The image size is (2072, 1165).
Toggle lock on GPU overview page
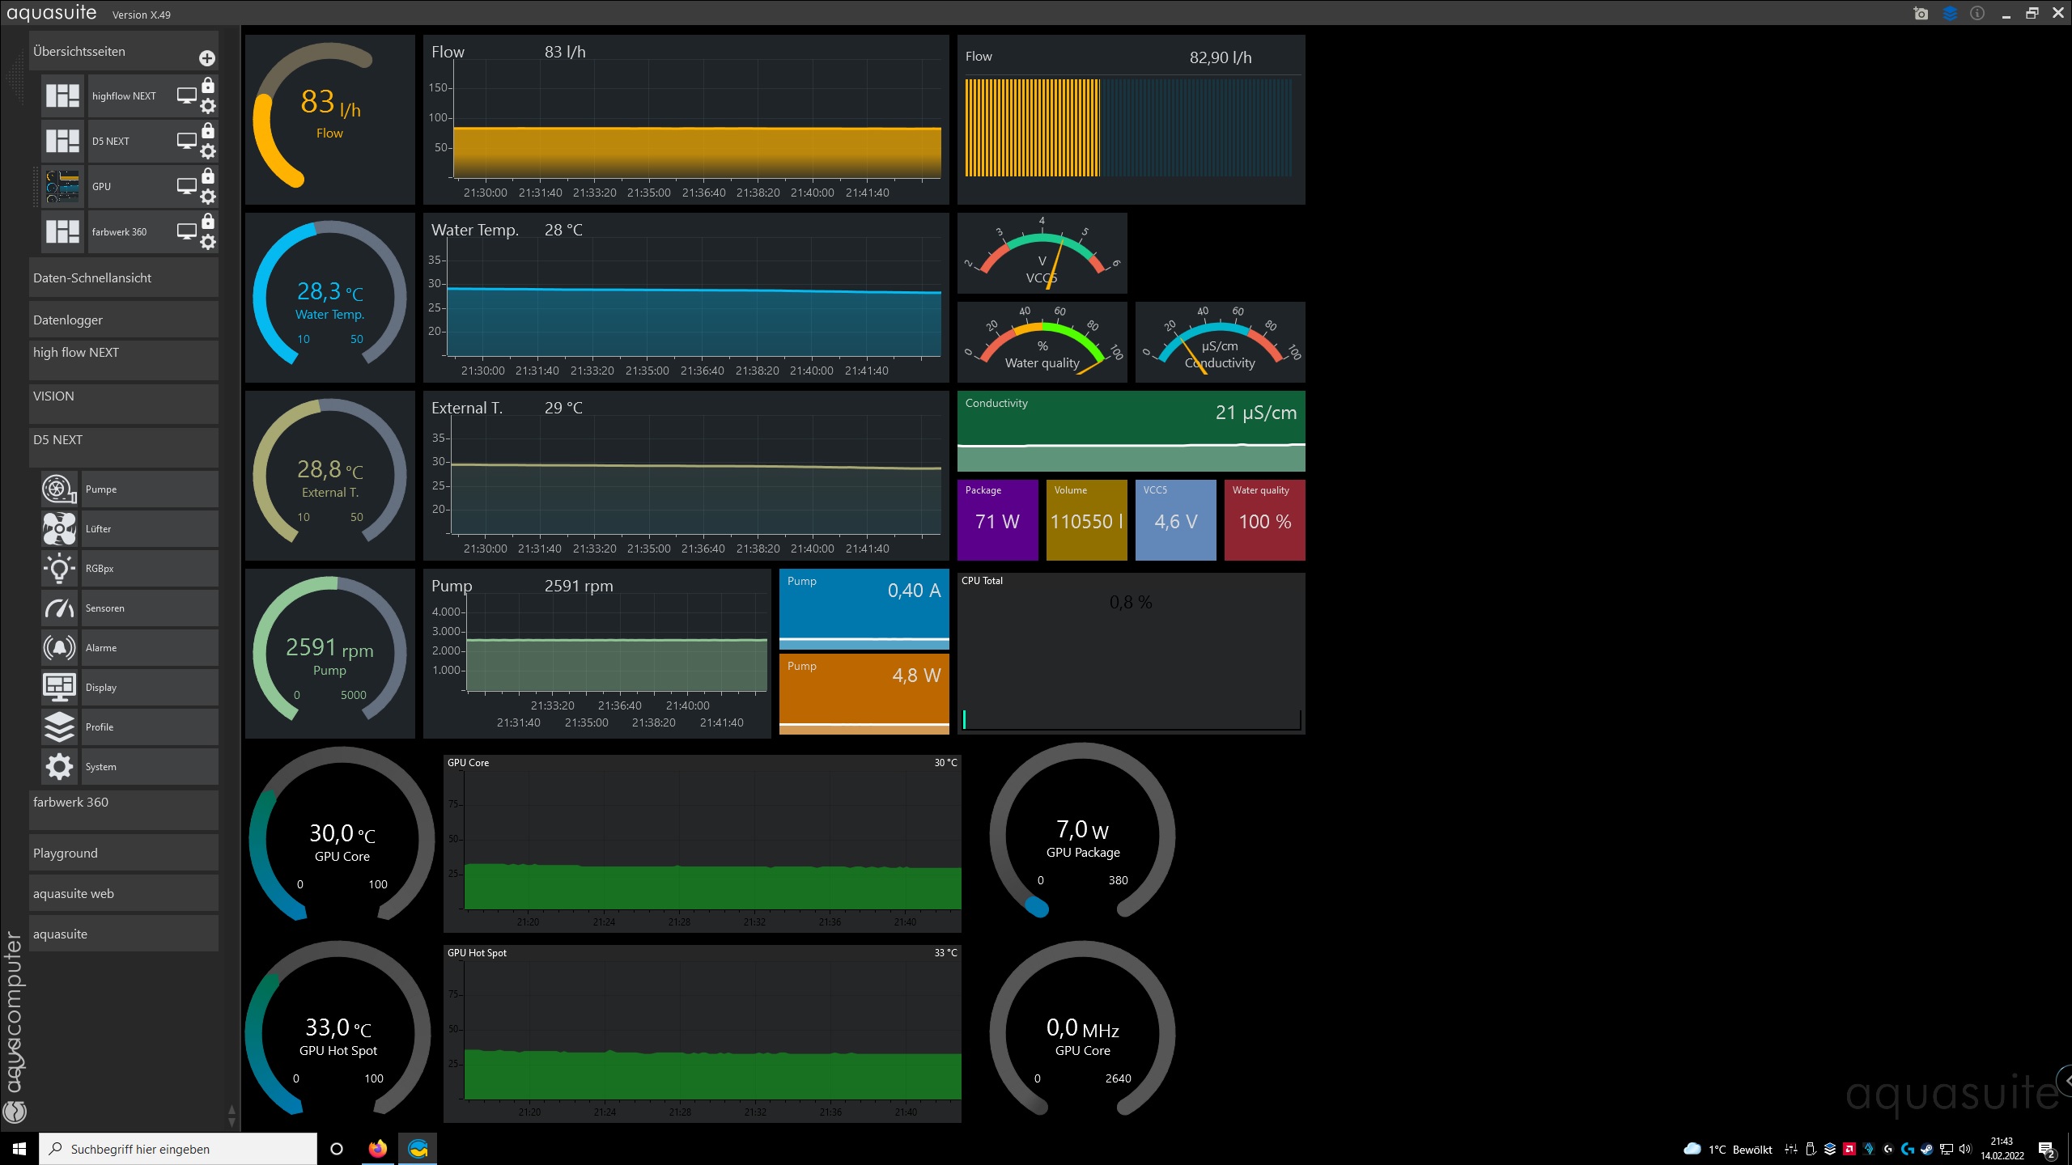pos(208,176)
